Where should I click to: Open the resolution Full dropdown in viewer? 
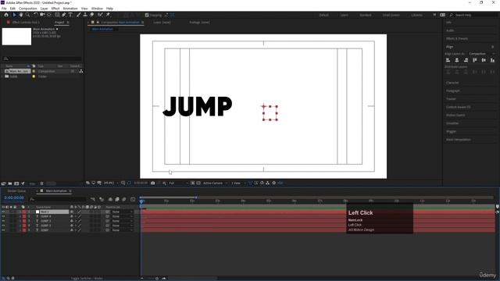[x=178, y=183]
